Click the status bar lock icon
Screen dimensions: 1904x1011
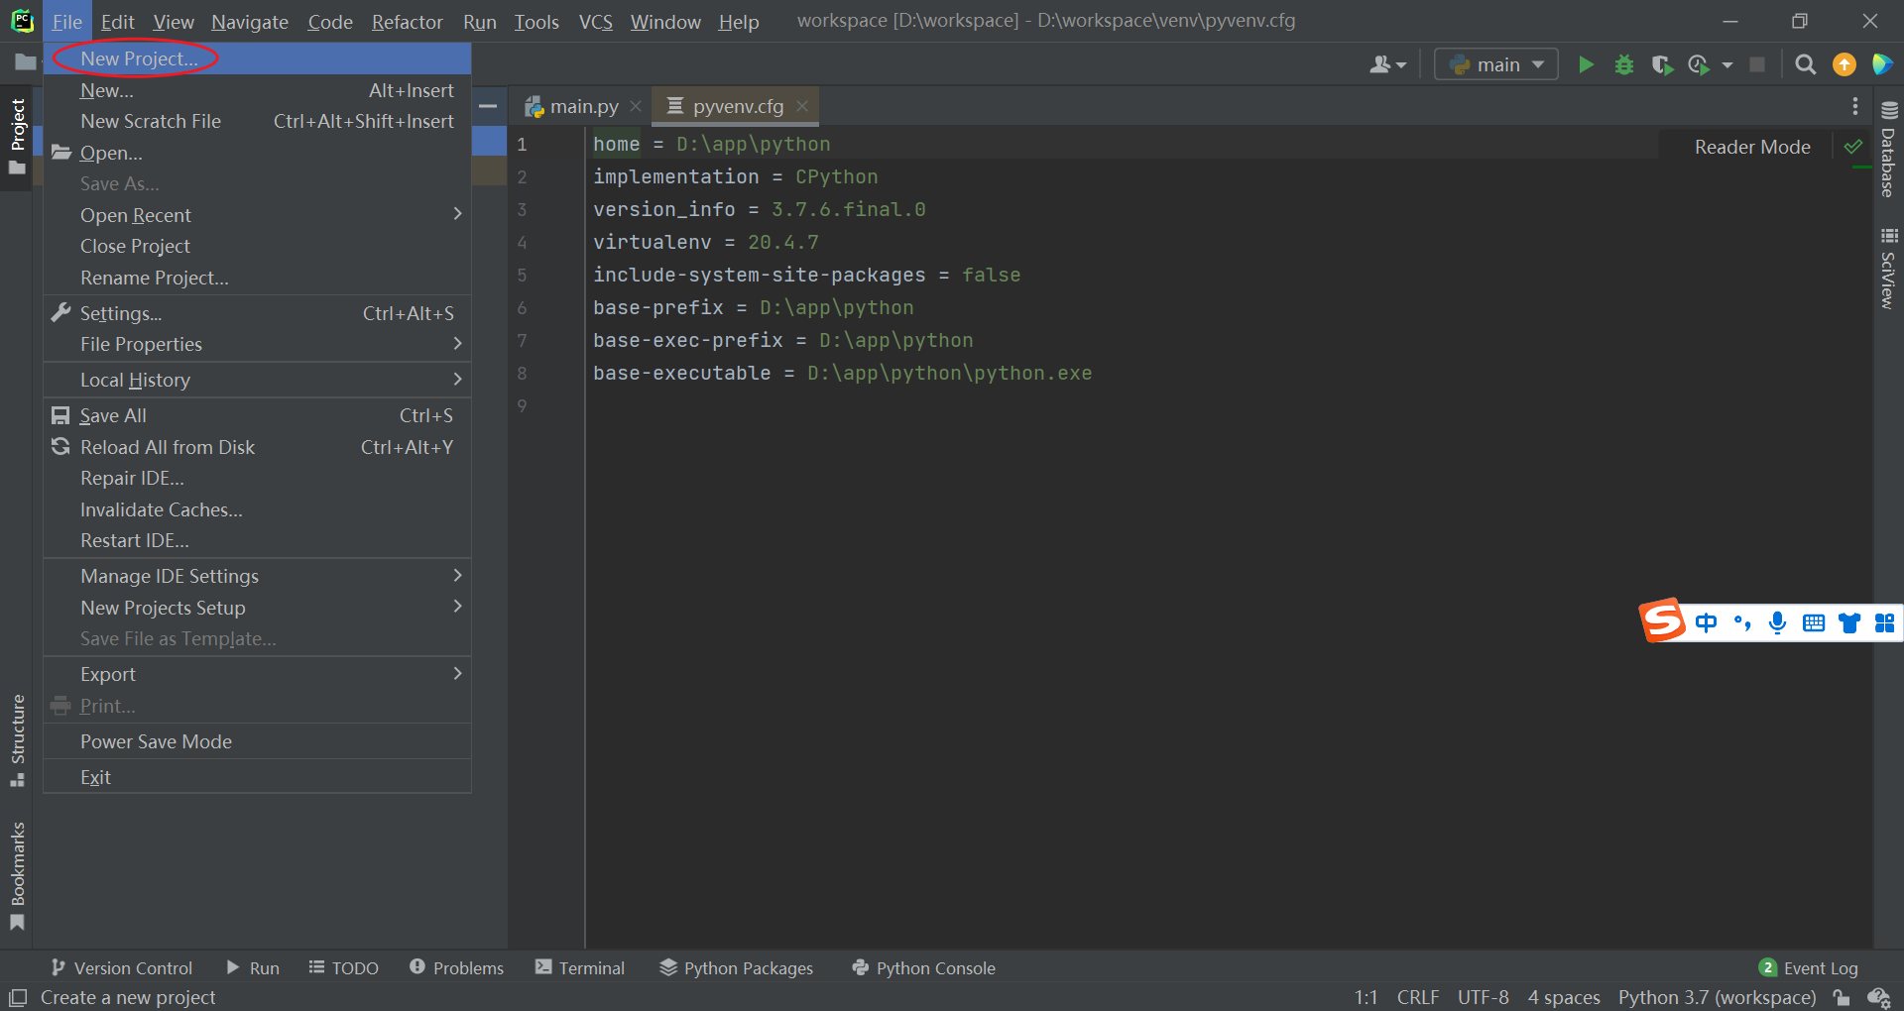(x=1841, y=997)
